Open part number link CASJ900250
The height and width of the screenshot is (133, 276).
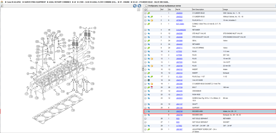point(181,30)
